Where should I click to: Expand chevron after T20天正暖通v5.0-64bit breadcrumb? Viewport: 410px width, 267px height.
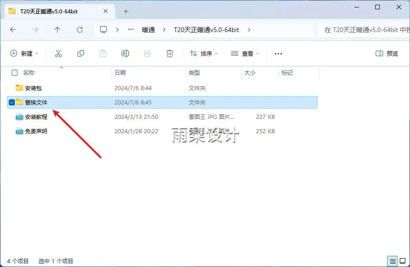(x=249, y=30)
